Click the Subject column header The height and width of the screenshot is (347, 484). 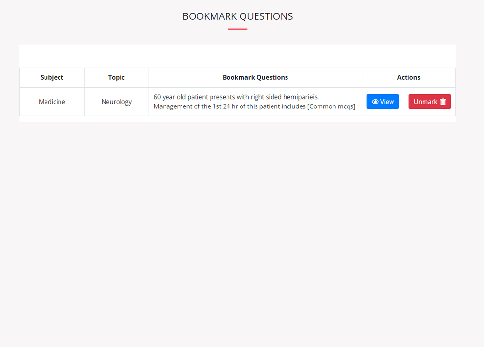(x=52, y=77)
